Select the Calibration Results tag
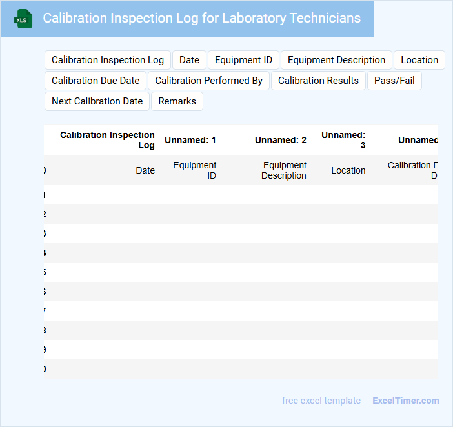Image resolution: width=453 pixels, height=427 pixels. [x=318, y=81]
